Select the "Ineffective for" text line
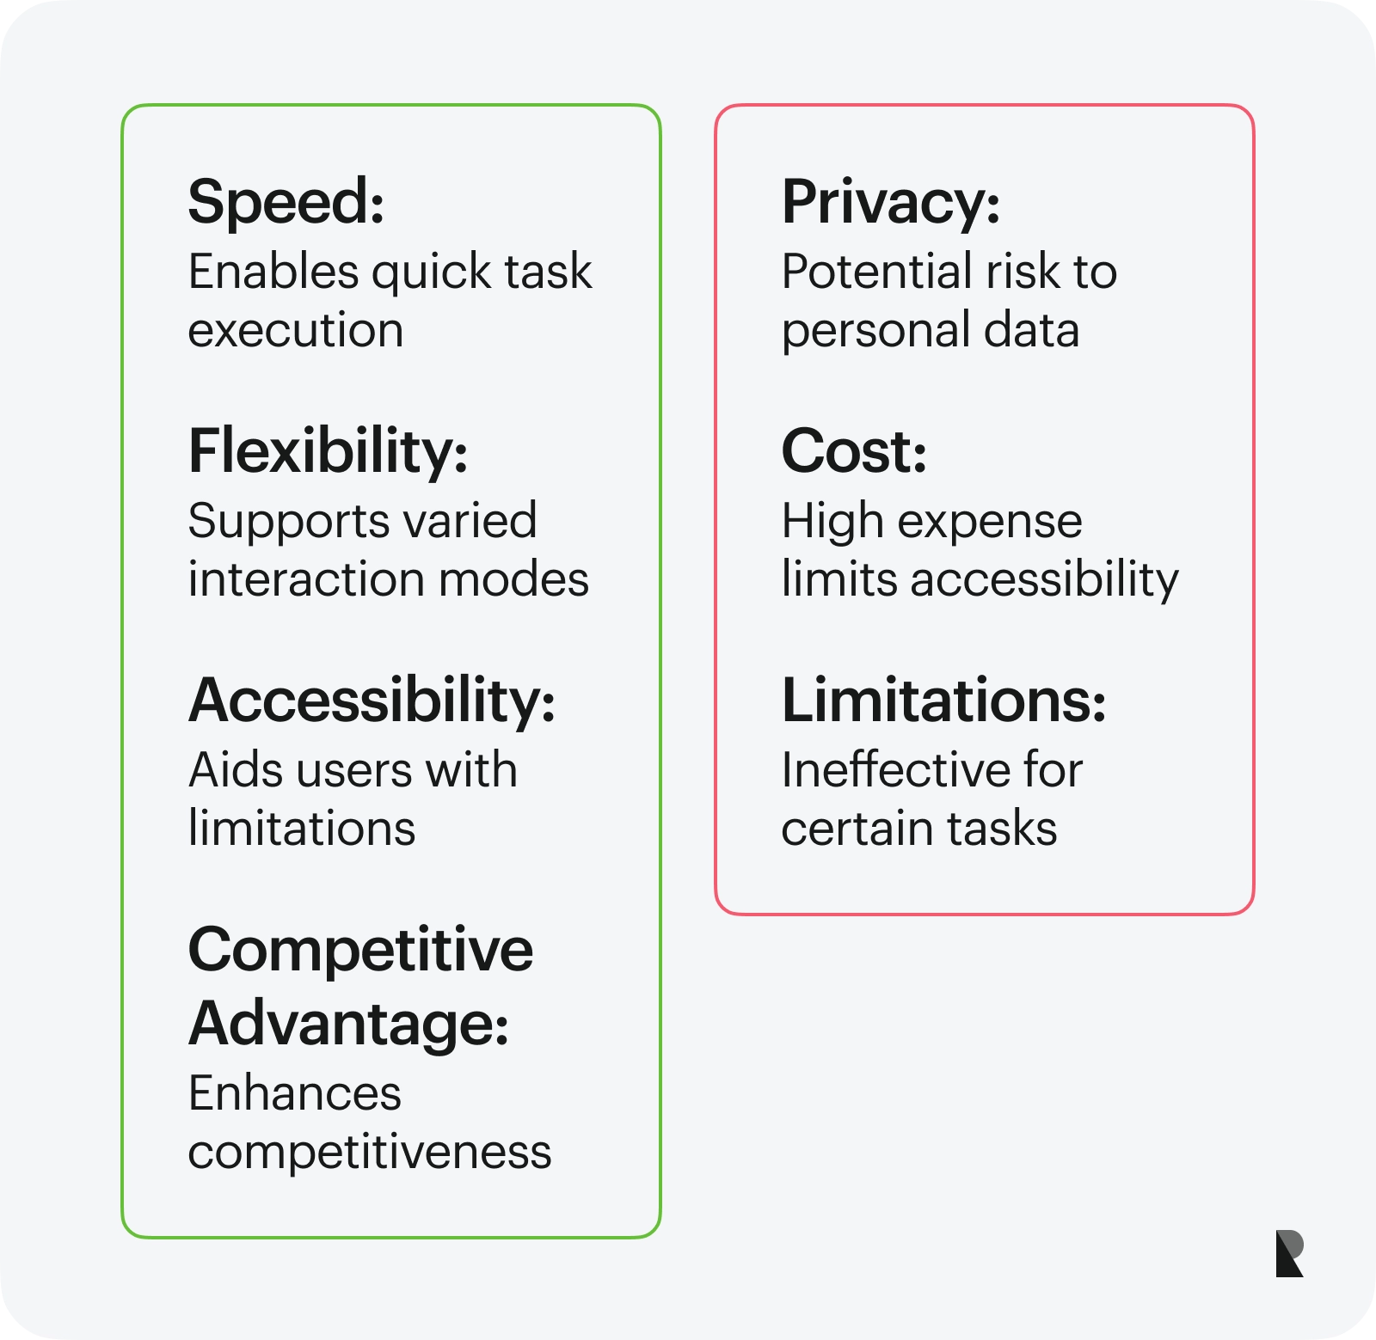Screen dimensions: 1376x1340 (x=931, y=770)
